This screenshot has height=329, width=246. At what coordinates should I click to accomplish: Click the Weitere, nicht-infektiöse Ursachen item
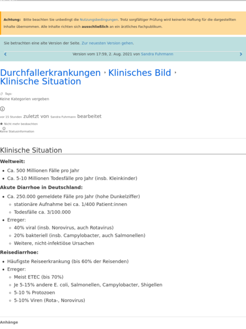[54, 243]
